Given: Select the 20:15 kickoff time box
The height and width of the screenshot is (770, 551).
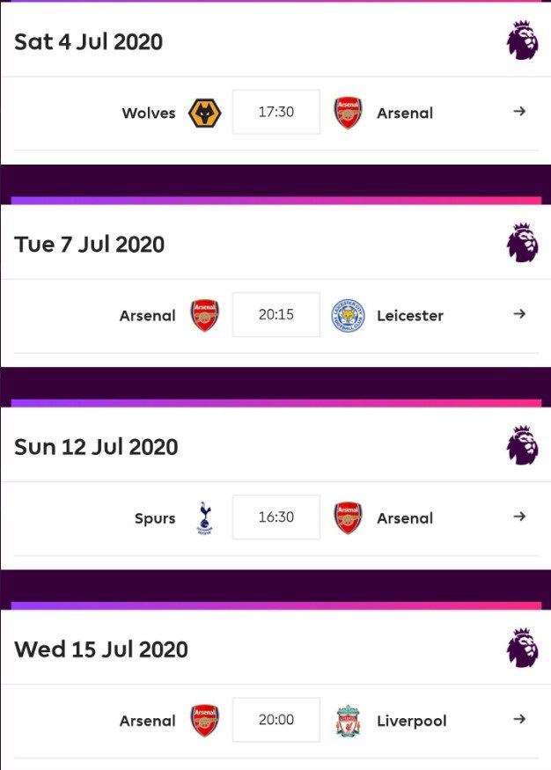Looking at the screenshot, I should (276, 315).
